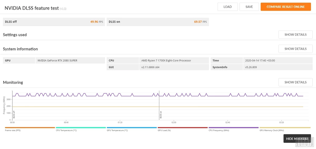Select the DLSS off score tile
This screenshot has width=316, height=149.
(54, 22)
